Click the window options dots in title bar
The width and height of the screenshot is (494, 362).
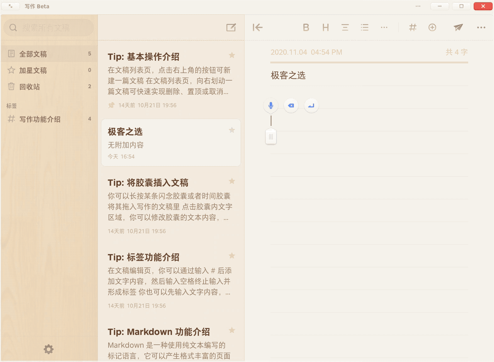click(x=418, y=6)
